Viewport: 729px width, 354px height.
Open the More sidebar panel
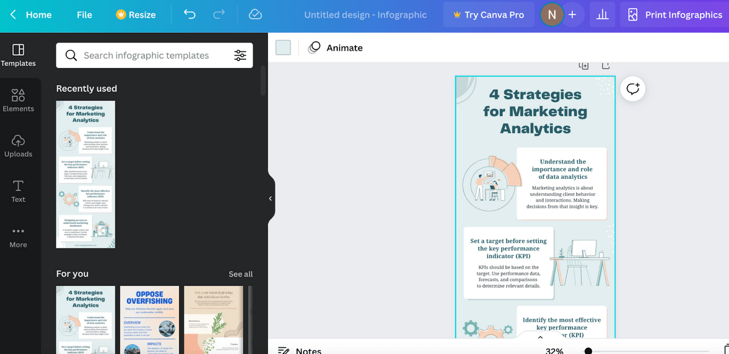18,236
